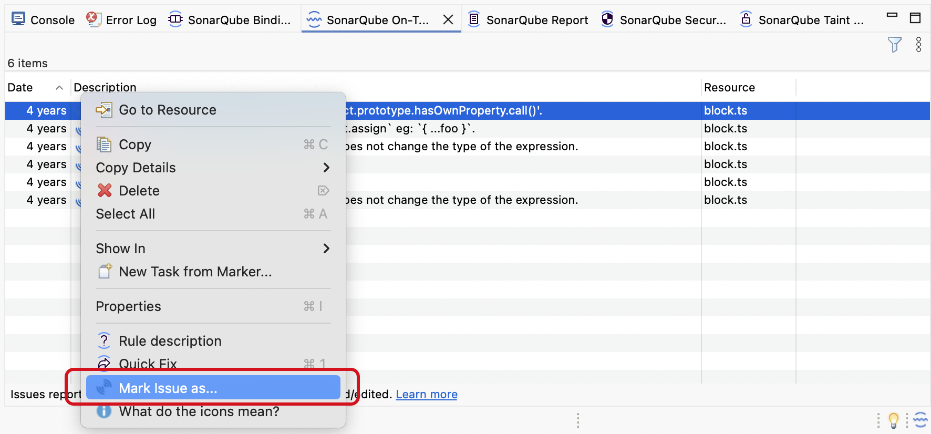Viewport: 931px width, 434px height.
Task: Choose Quick Fix menu entry
Action: click(x=213, y=363)
